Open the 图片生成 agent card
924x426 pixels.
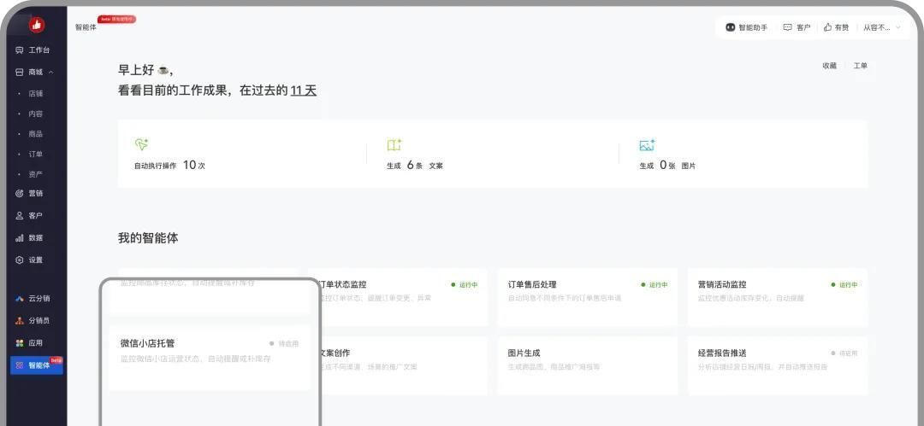point(588,365)
